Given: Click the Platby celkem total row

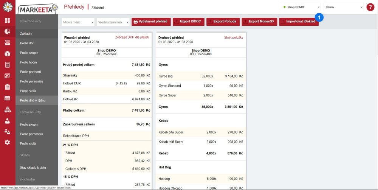Looking at the screenshot, I should [x=107, y=111].
